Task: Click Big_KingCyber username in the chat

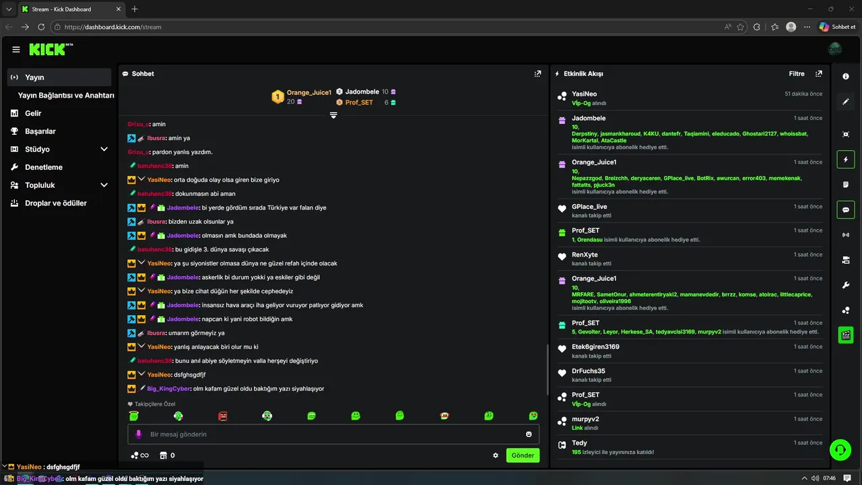Action: [169, 389]
